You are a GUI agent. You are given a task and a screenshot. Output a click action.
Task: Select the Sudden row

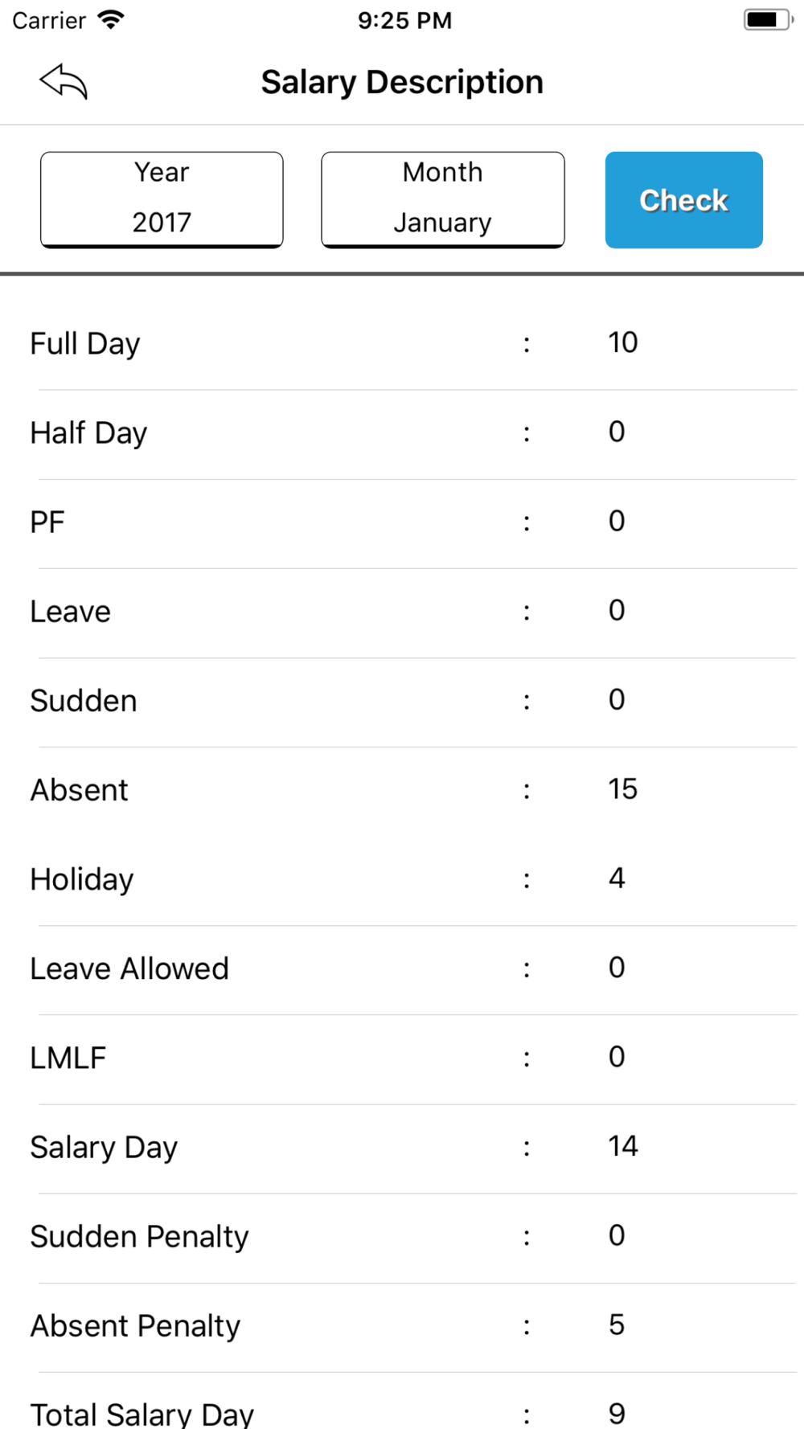click(x=402, y=701)
